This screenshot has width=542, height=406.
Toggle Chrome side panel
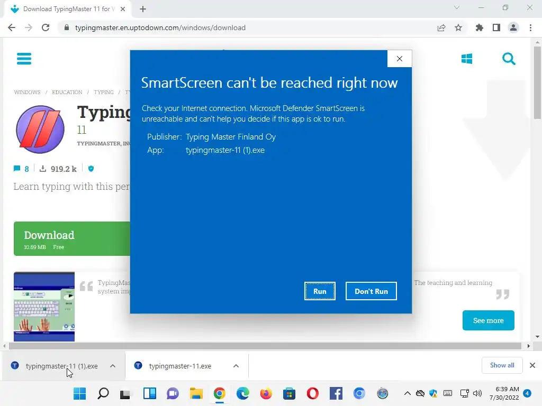pos(496,27)
